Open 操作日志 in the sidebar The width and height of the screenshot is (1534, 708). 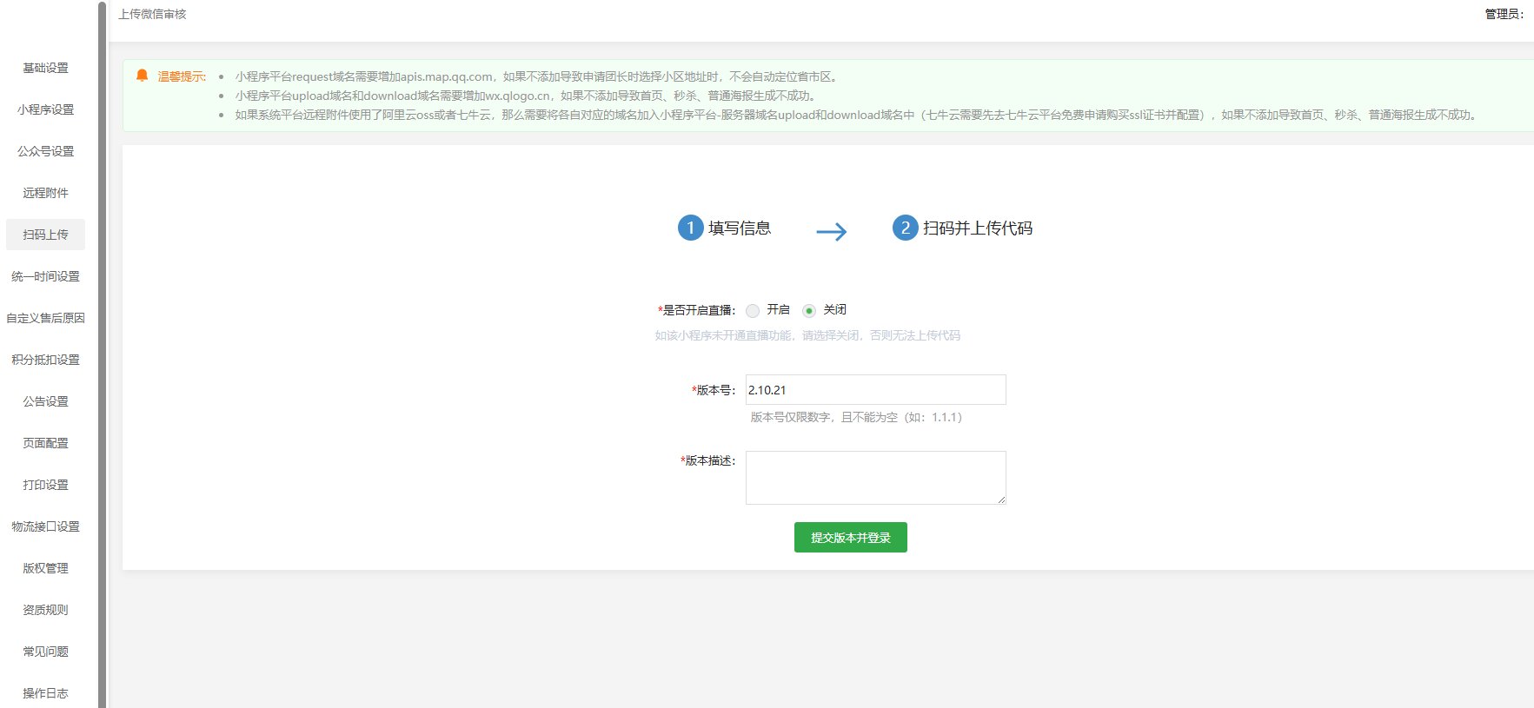click(45, 693)
